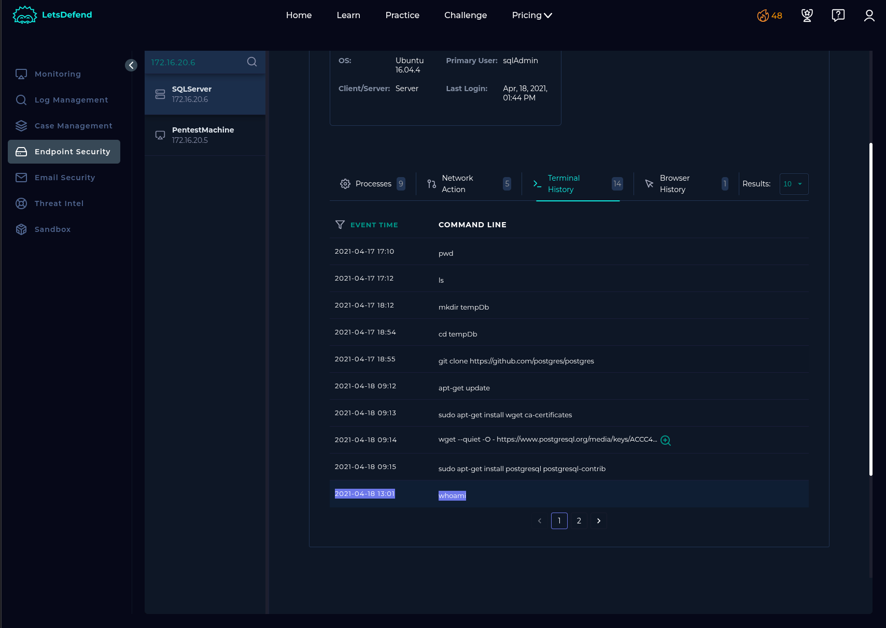886x628 pixels.
Task: Switch to the Browser History tab
Action: 686,184
